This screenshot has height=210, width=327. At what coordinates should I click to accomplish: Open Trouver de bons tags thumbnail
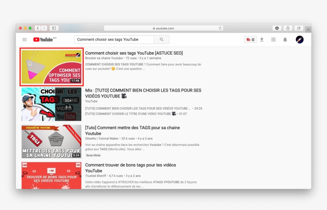tap(51, 176)
